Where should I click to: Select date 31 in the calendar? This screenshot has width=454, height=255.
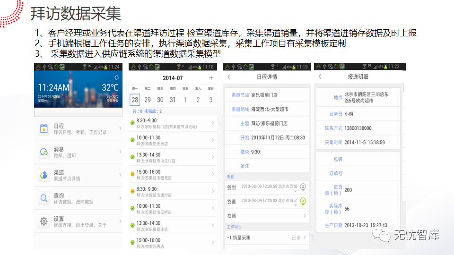coord(173,100)
